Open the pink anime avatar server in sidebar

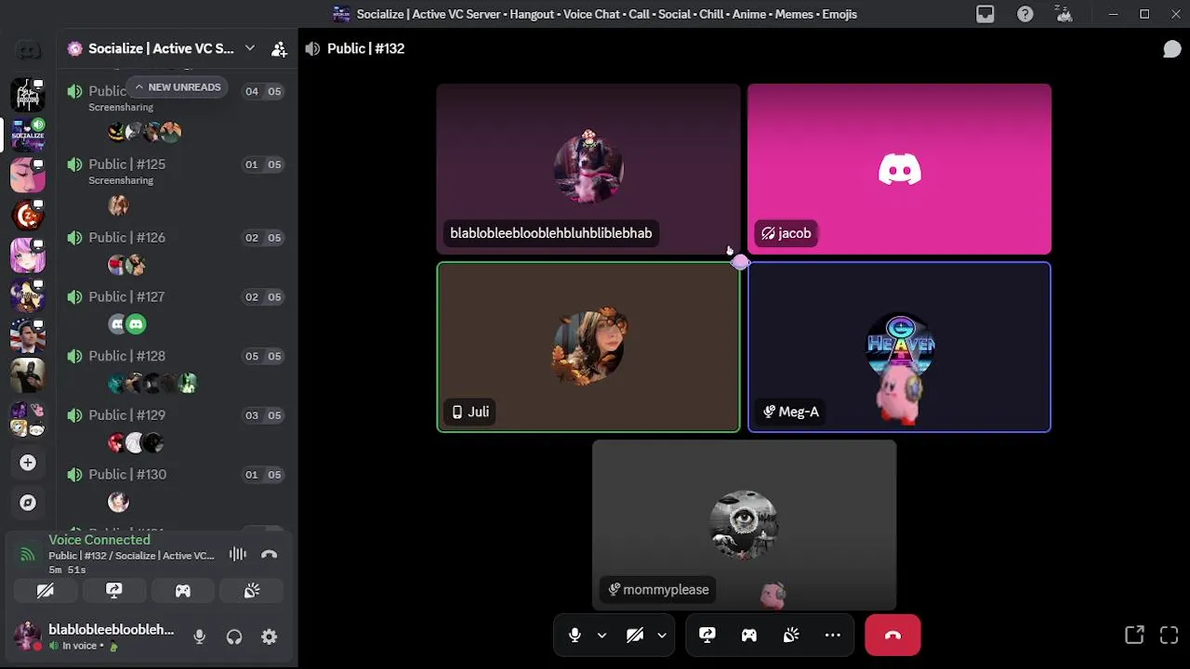28,255
